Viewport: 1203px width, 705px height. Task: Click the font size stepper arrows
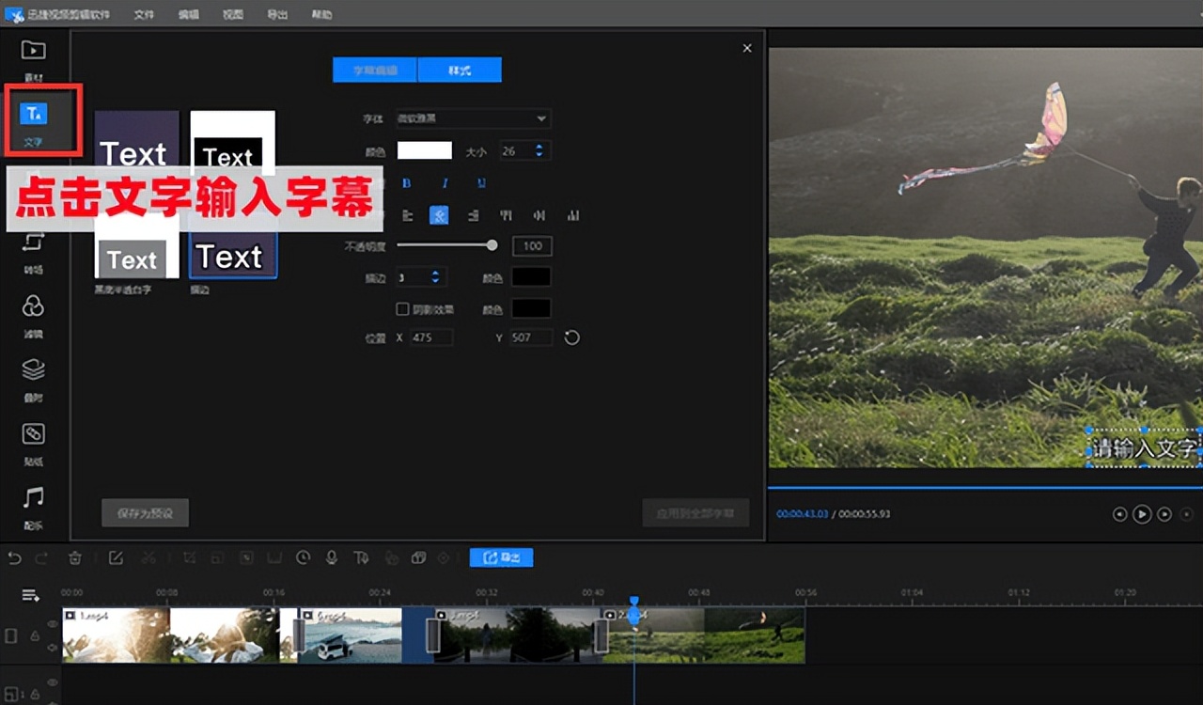539,150
